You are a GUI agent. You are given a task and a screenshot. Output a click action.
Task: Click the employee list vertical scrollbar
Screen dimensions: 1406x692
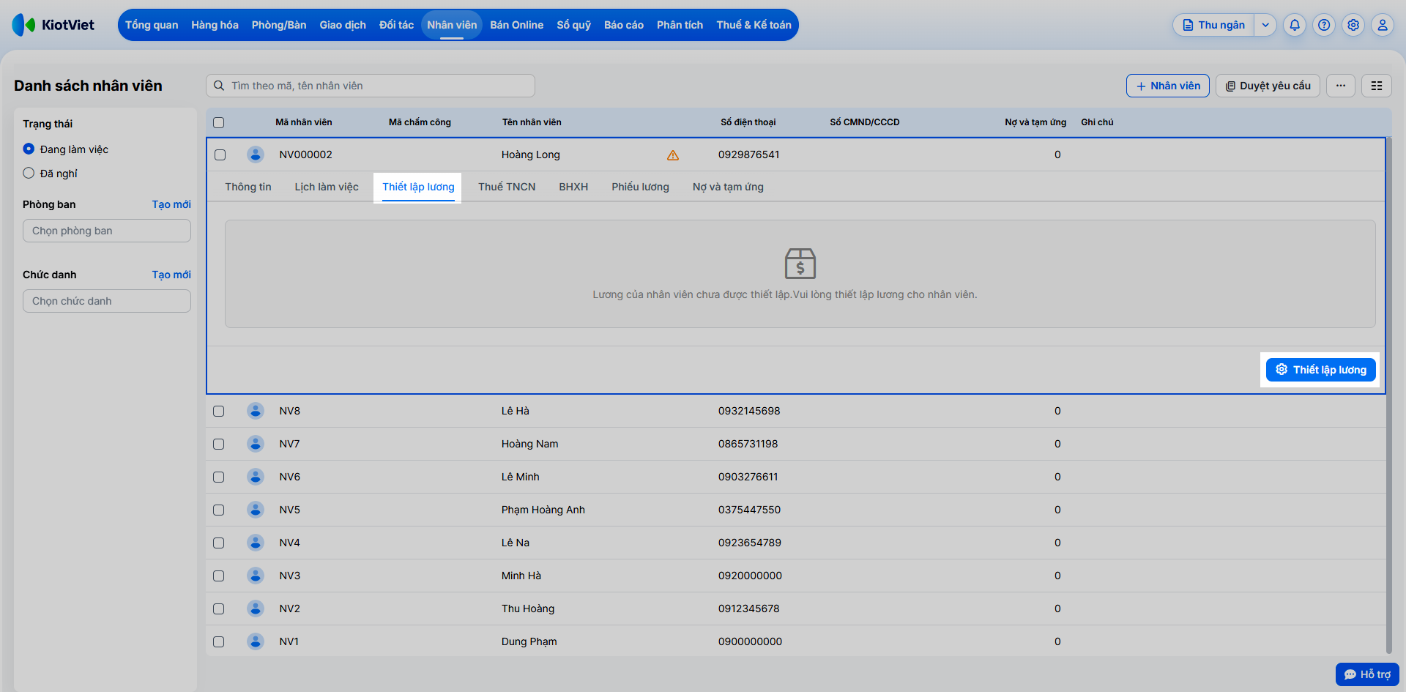[1388, 395]
